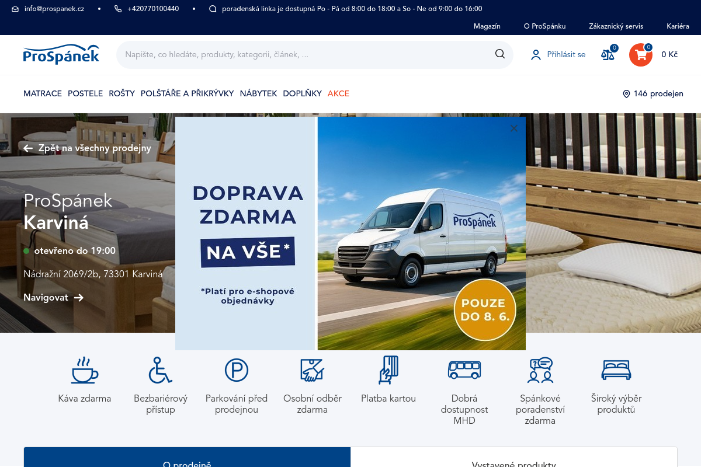The height and width of the screenshot is (467, 701).
Task: Click the bed product selection icon
Action: tap(616, 370)
